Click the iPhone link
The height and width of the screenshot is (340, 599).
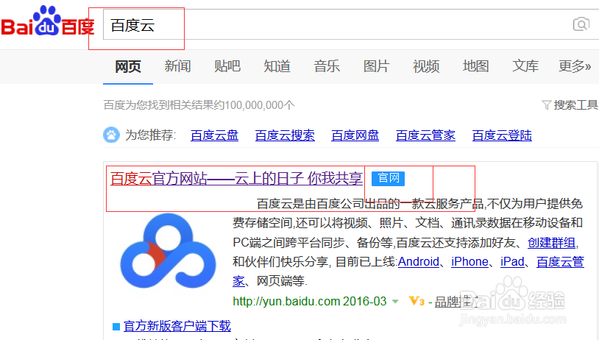point(470,262)
